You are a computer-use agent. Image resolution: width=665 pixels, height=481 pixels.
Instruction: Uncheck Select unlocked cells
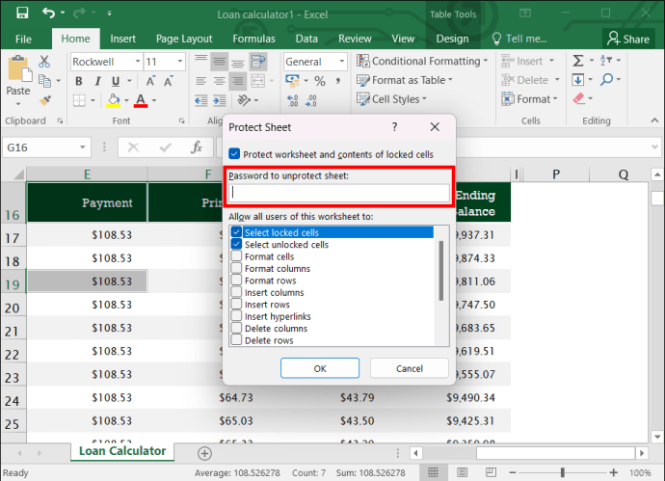237,244
